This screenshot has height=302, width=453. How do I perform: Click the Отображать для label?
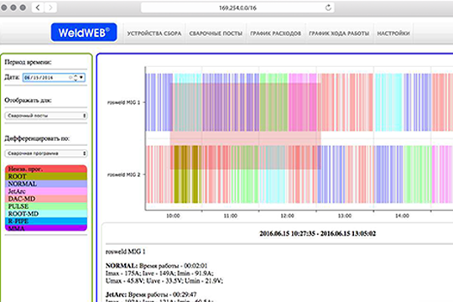28,101
